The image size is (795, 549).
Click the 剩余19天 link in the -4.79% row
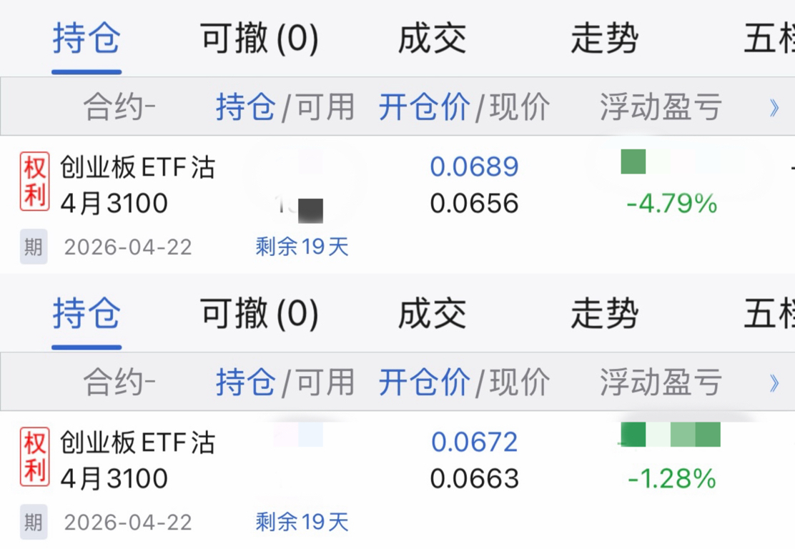click(302, 247)
